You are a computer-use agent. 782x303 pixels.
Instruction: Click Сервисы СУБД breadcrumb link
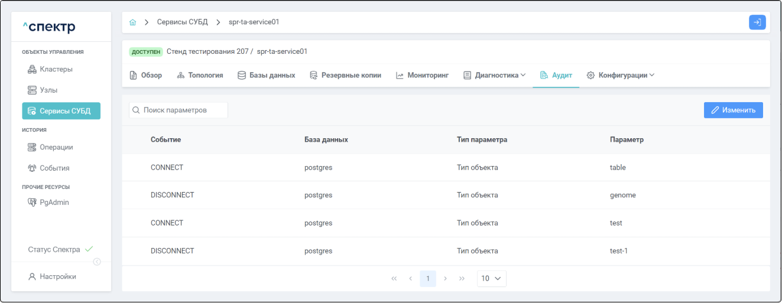[x=182, y=22]
